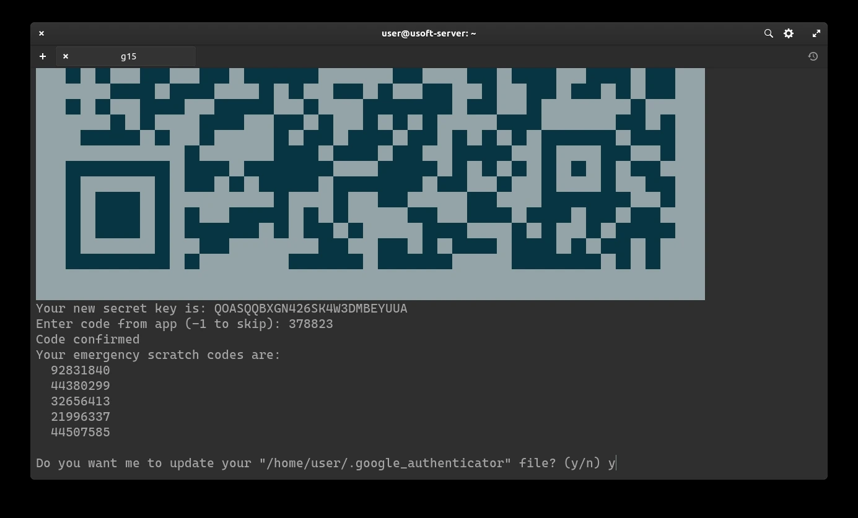Click the "Code confirmed" line
This screenshot has width=858, height=518.
point(88,339)
